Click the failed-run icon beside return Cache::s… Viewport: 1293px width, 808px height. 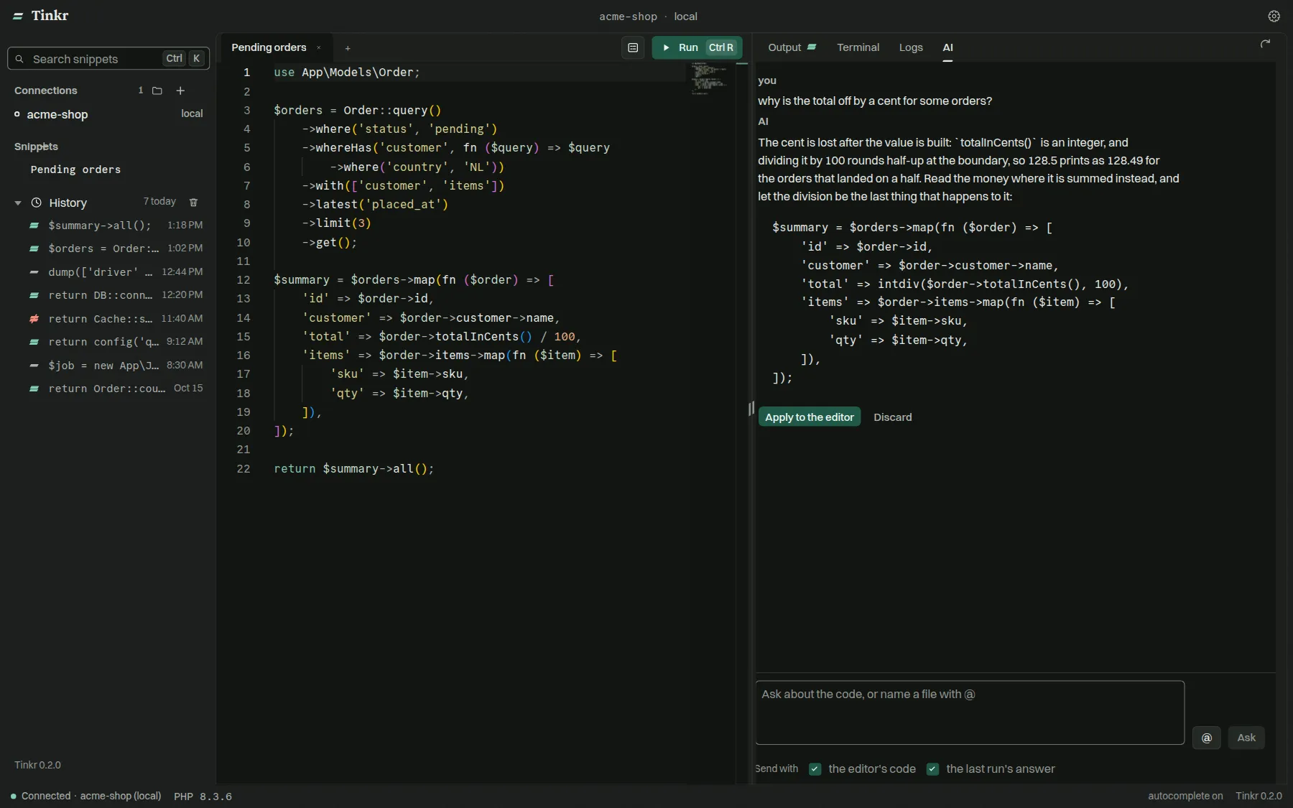(x=34, y=319)
